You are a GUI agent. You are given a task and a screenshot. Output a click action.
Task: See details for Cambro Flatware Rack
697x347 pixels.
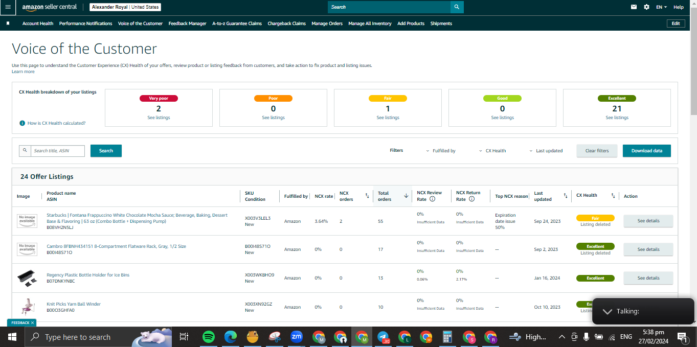pyautogui.click(x=648, y=249)
